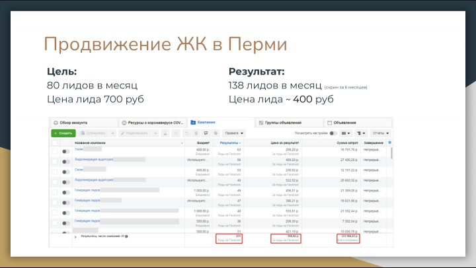This screenshot has height=268, width=476.
Task: Open the Ресурсы о коронавирусе tab
Action: click(153, 123)
